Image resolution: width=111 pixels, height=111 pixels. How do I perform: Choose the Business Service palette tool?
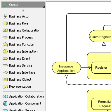pos(5,65)
